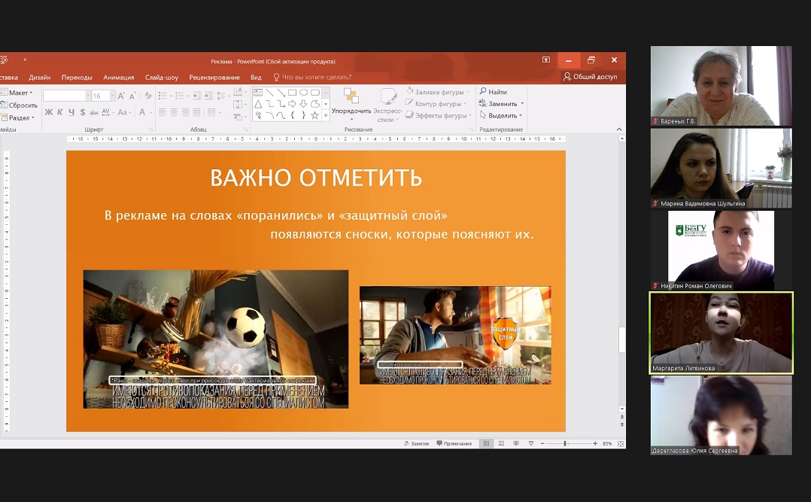
Task: Toggle the Примечания comments pane
Action: pyautogui.click(x=454, y=443)
